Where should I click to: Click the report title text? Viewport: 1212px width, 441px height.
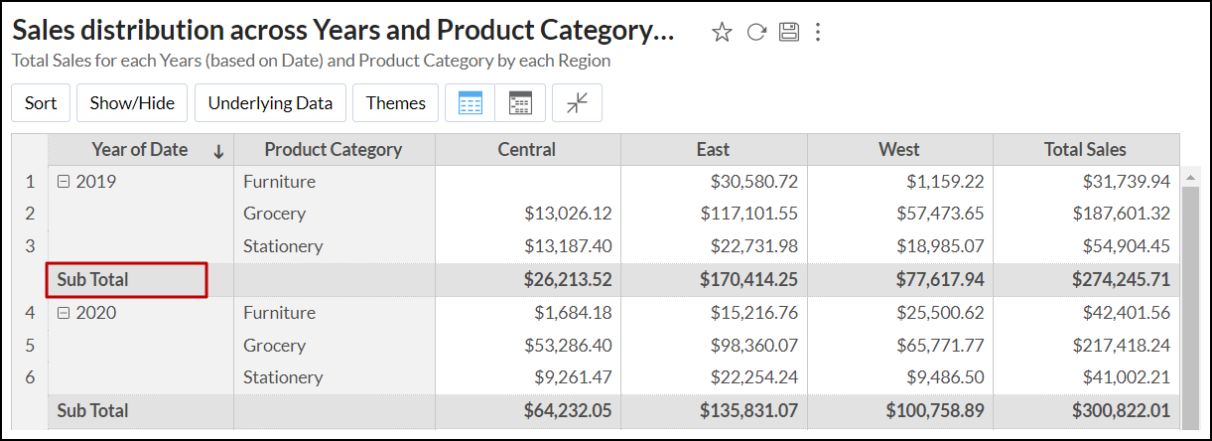(342, 32)
